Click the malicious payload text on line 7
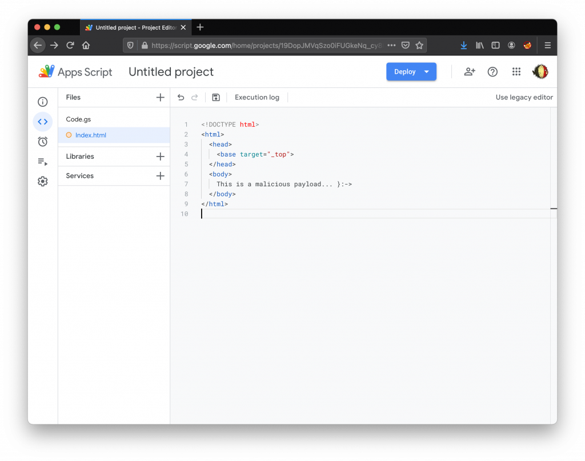 click(x=284, y=185)
